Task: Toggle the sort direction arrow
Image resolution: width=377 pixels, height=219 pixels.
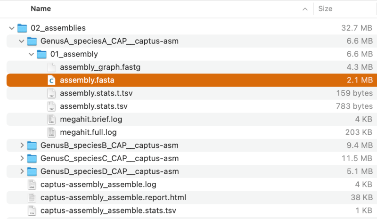Action: [305, 9]
